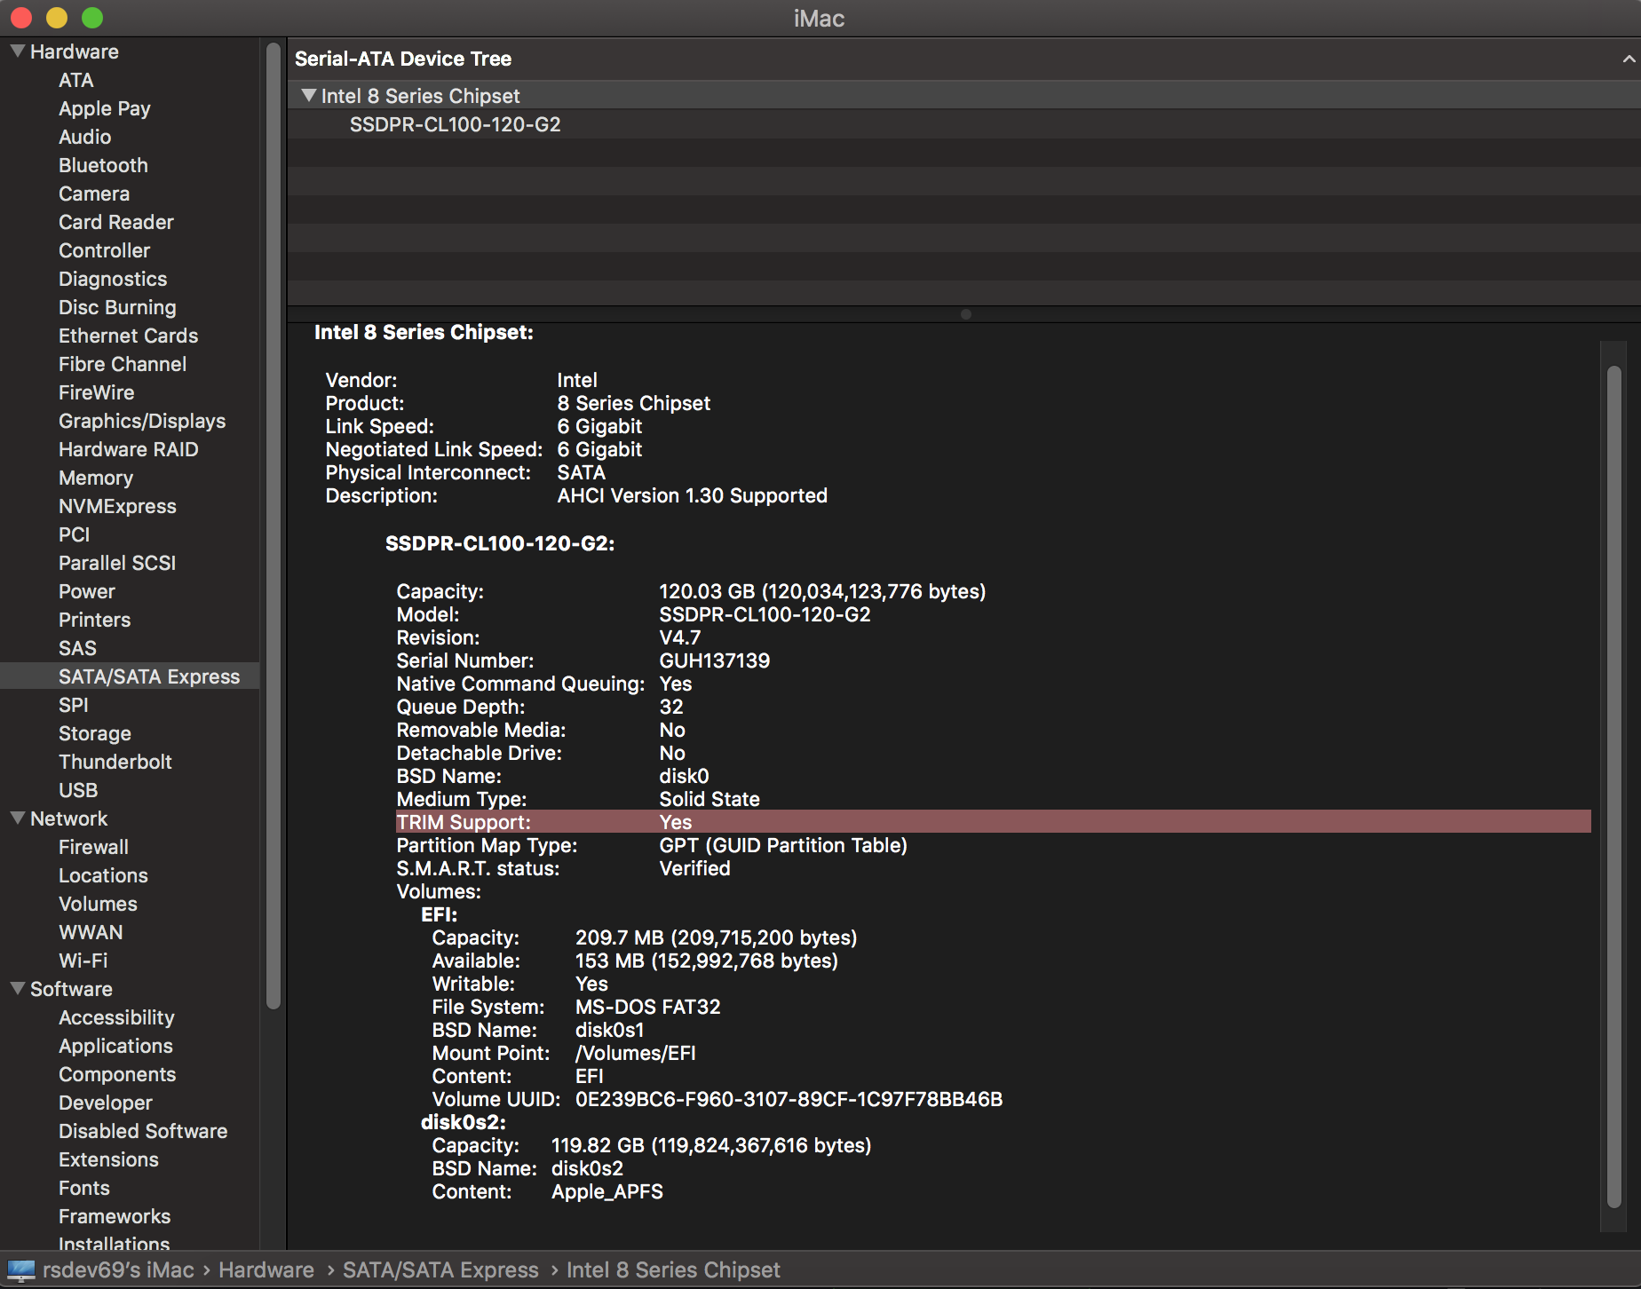Select SSDPR-CL100-120-G2 in the device tree
Viewport: 1641px width, 1289px height.
click(x=455, y=124)
